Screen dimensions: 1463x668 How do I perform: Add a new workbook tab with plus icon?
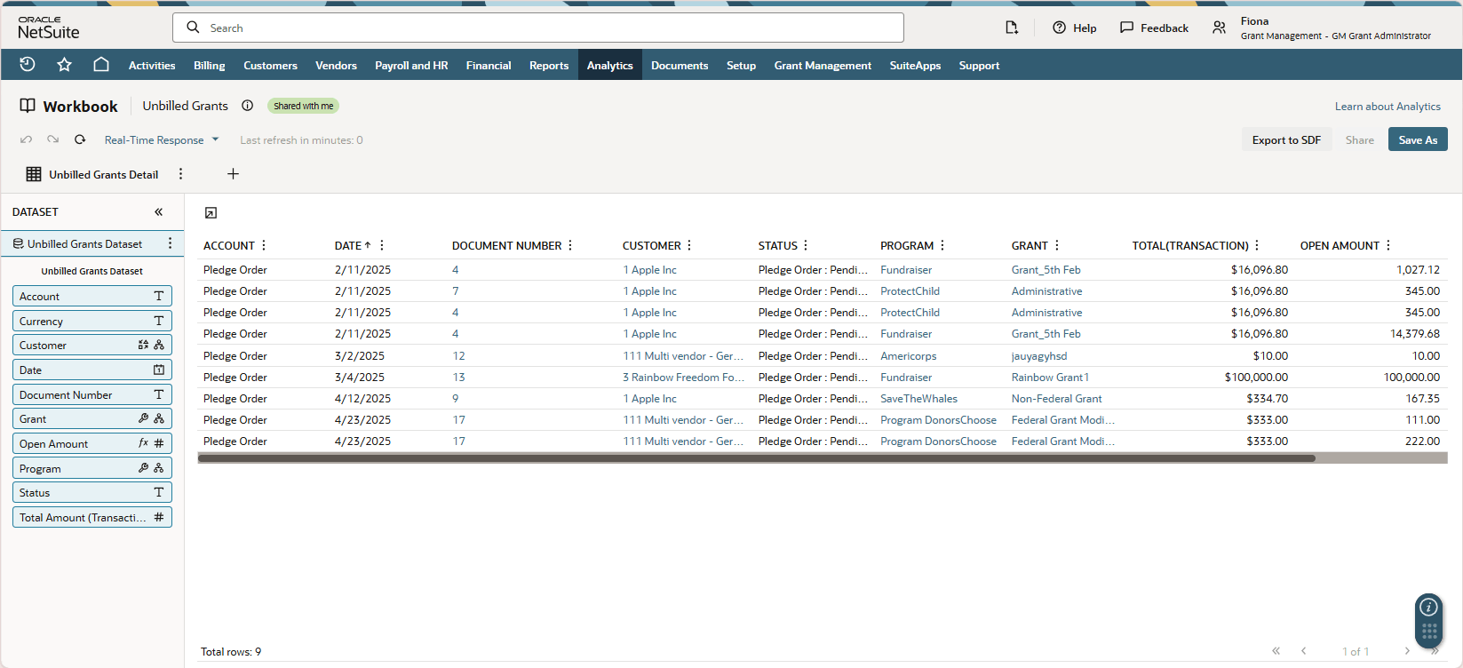(233, 174)
